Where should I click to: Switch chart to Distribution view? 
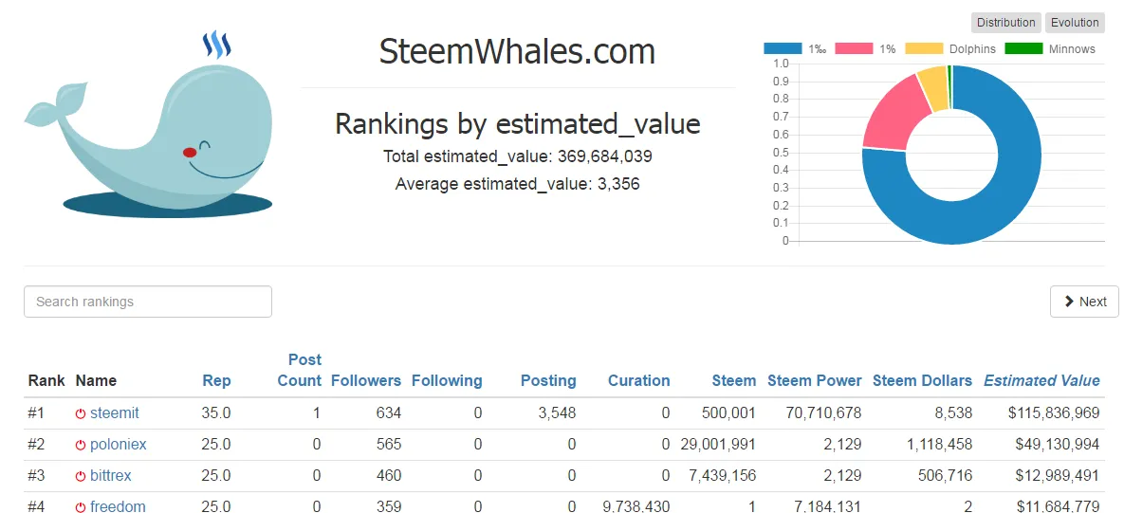click(1005, 22)
